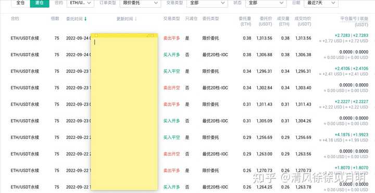Click the 更新时间 sort arrow
The width and height of the screenshot is (375, 193).
[136, 19]
